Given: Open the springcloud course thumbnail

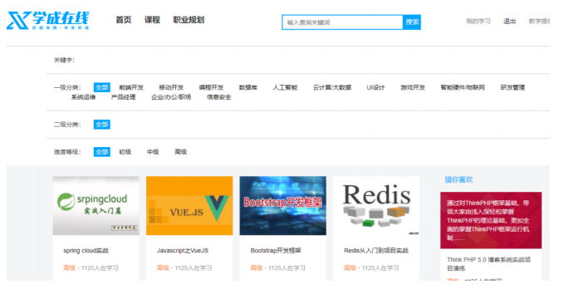Looking at the screenshot, I should click(x=96, y=206).
